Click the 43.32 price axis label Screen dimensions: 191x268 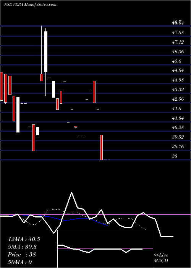click(178, 89)
